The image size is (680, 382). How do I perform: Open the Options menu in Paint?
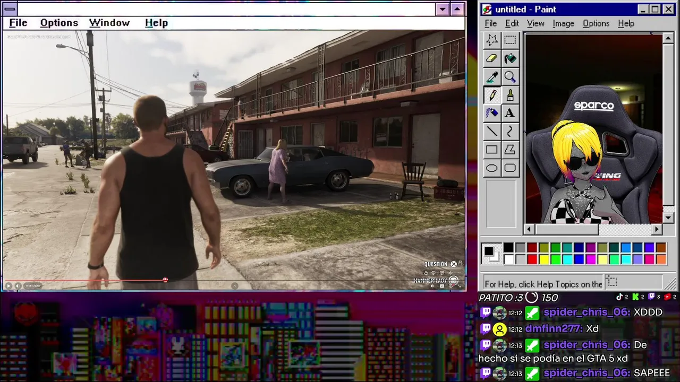coord(596,23)
